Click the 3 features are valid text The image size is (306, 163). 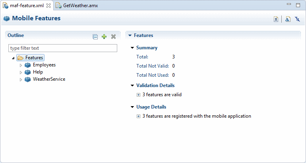coord(162,95)
